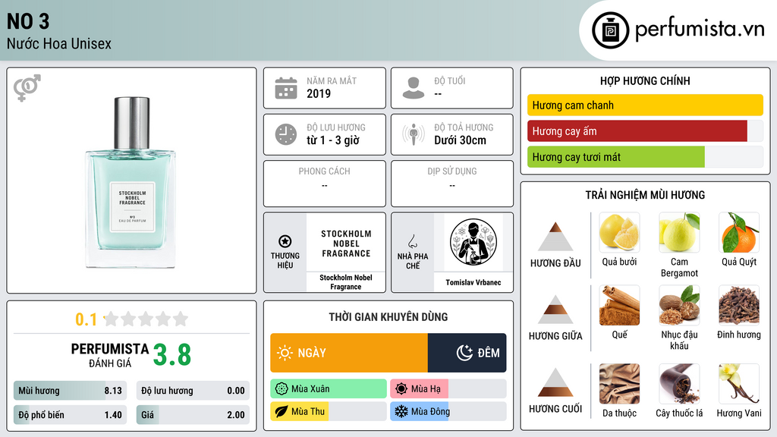Click the Dịp sử dụng occasion box
The width and height of the screenshot is (777, 437).
pos(452,184)
